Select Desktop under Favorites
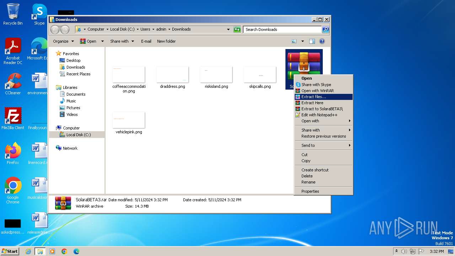Screen dimensions: 455x256 73,60
